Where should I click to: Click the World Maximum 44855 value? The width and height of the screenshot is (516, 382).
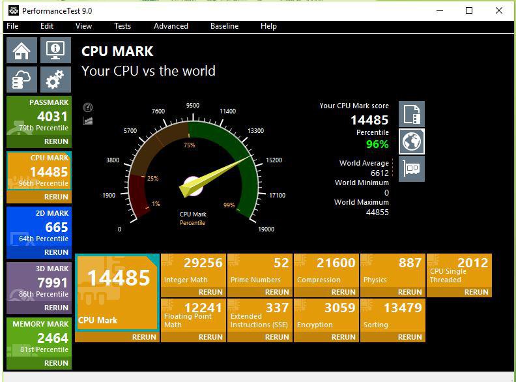[x=377, y=213]
